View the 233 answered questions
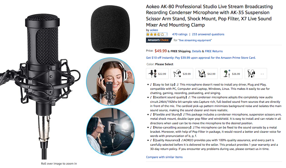286x168 pixels. (x=208, y=34)
